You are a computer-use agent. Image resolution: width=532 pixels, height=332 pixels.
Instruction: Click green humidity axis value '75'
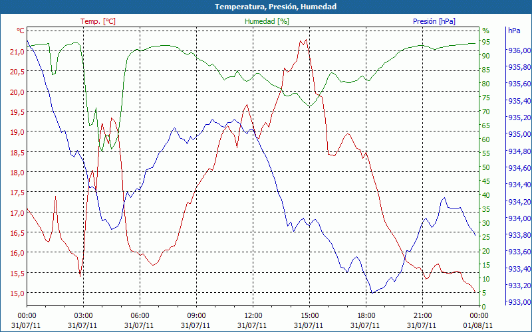[486, 98]
